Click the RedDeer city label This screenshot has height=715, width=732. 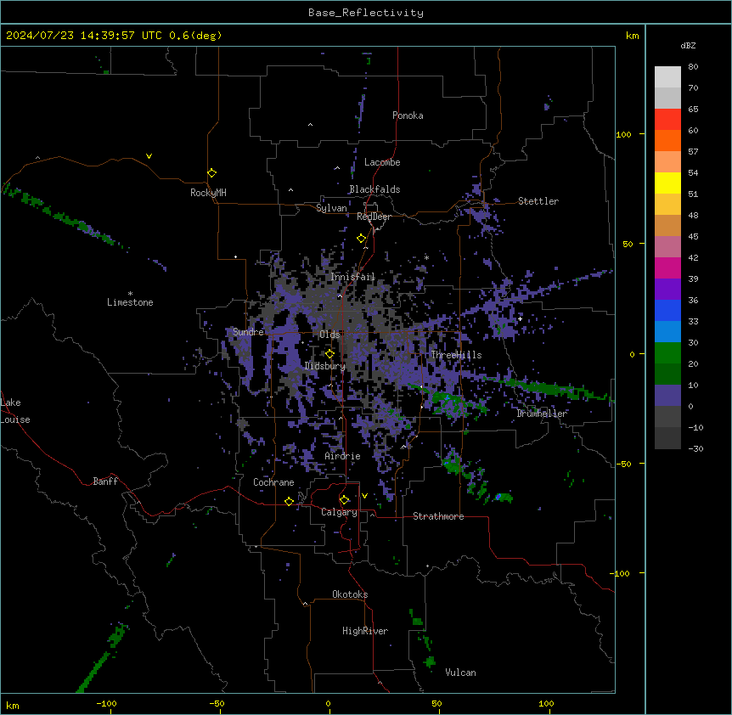click(x=374, y=217)
